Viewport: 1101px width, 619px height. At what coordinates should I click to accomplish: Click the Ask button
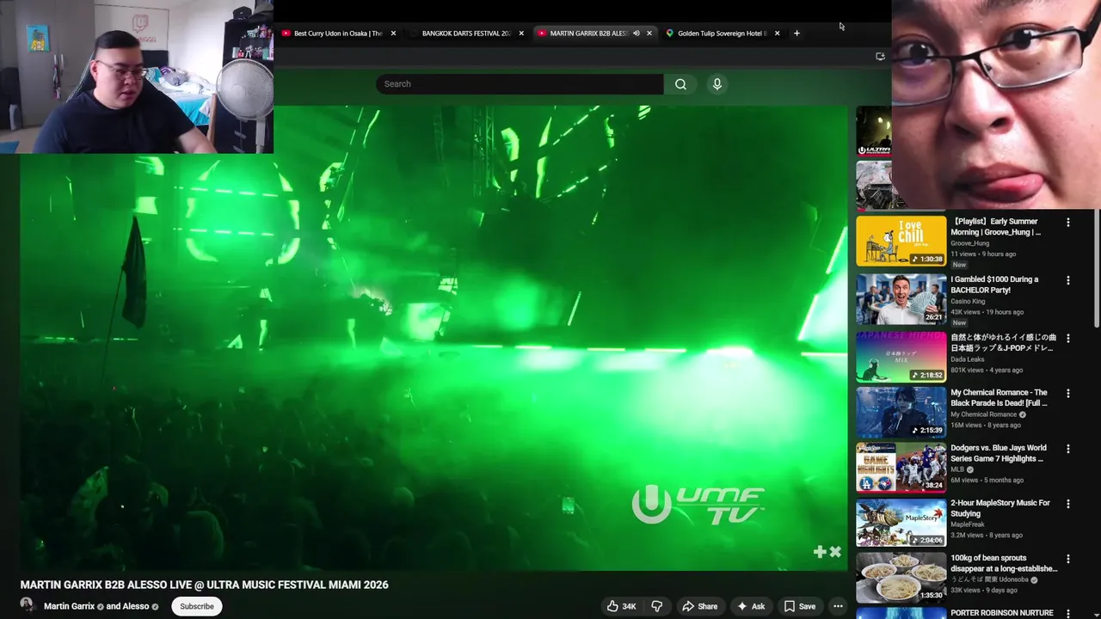(x=750, y=606)
